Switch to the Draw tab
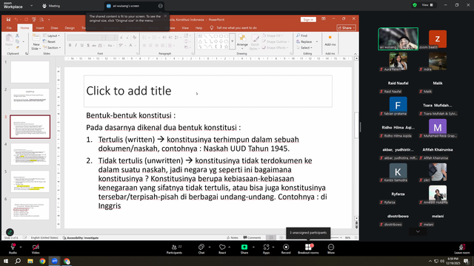 54,28
